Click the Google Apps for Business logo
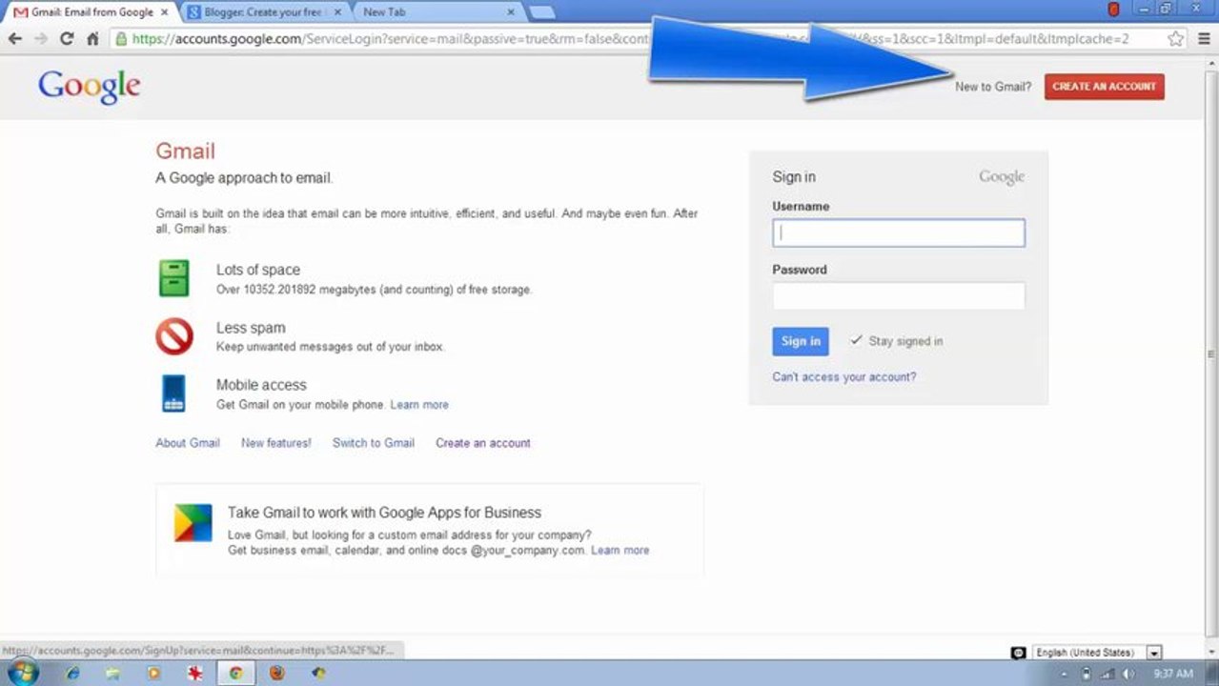This screenshot has width=1219, height=686. pos(193,523)
